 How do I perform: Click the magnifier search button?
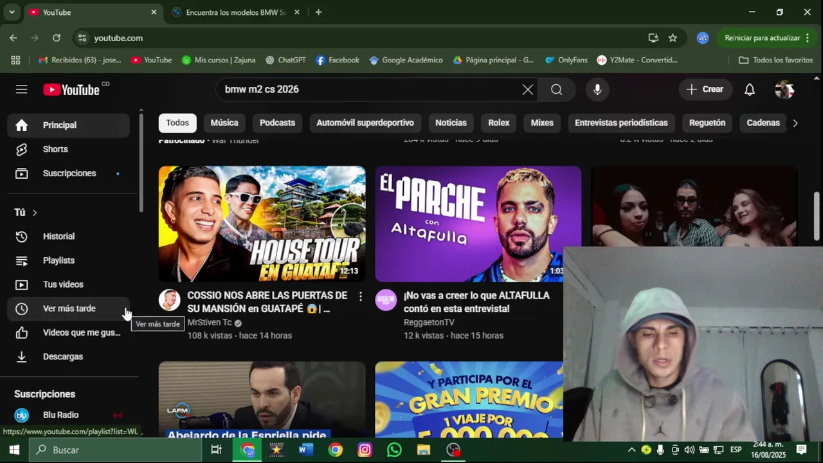[x=557, y=89]
